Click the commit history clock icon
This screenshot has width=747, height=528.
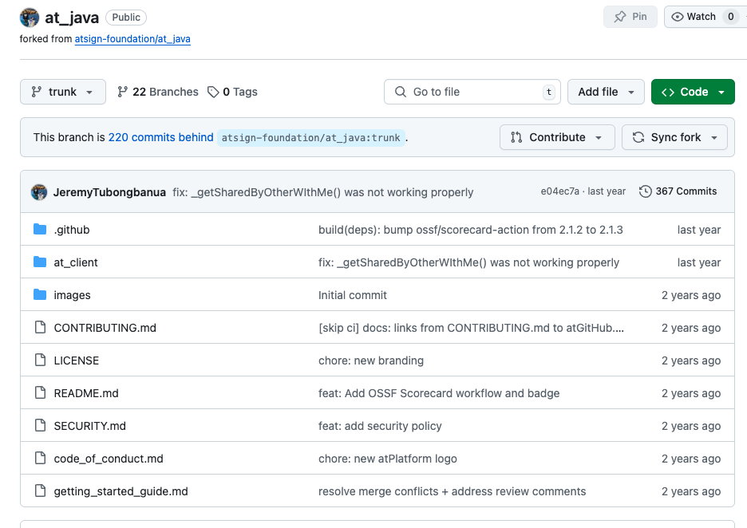(645, 191)
